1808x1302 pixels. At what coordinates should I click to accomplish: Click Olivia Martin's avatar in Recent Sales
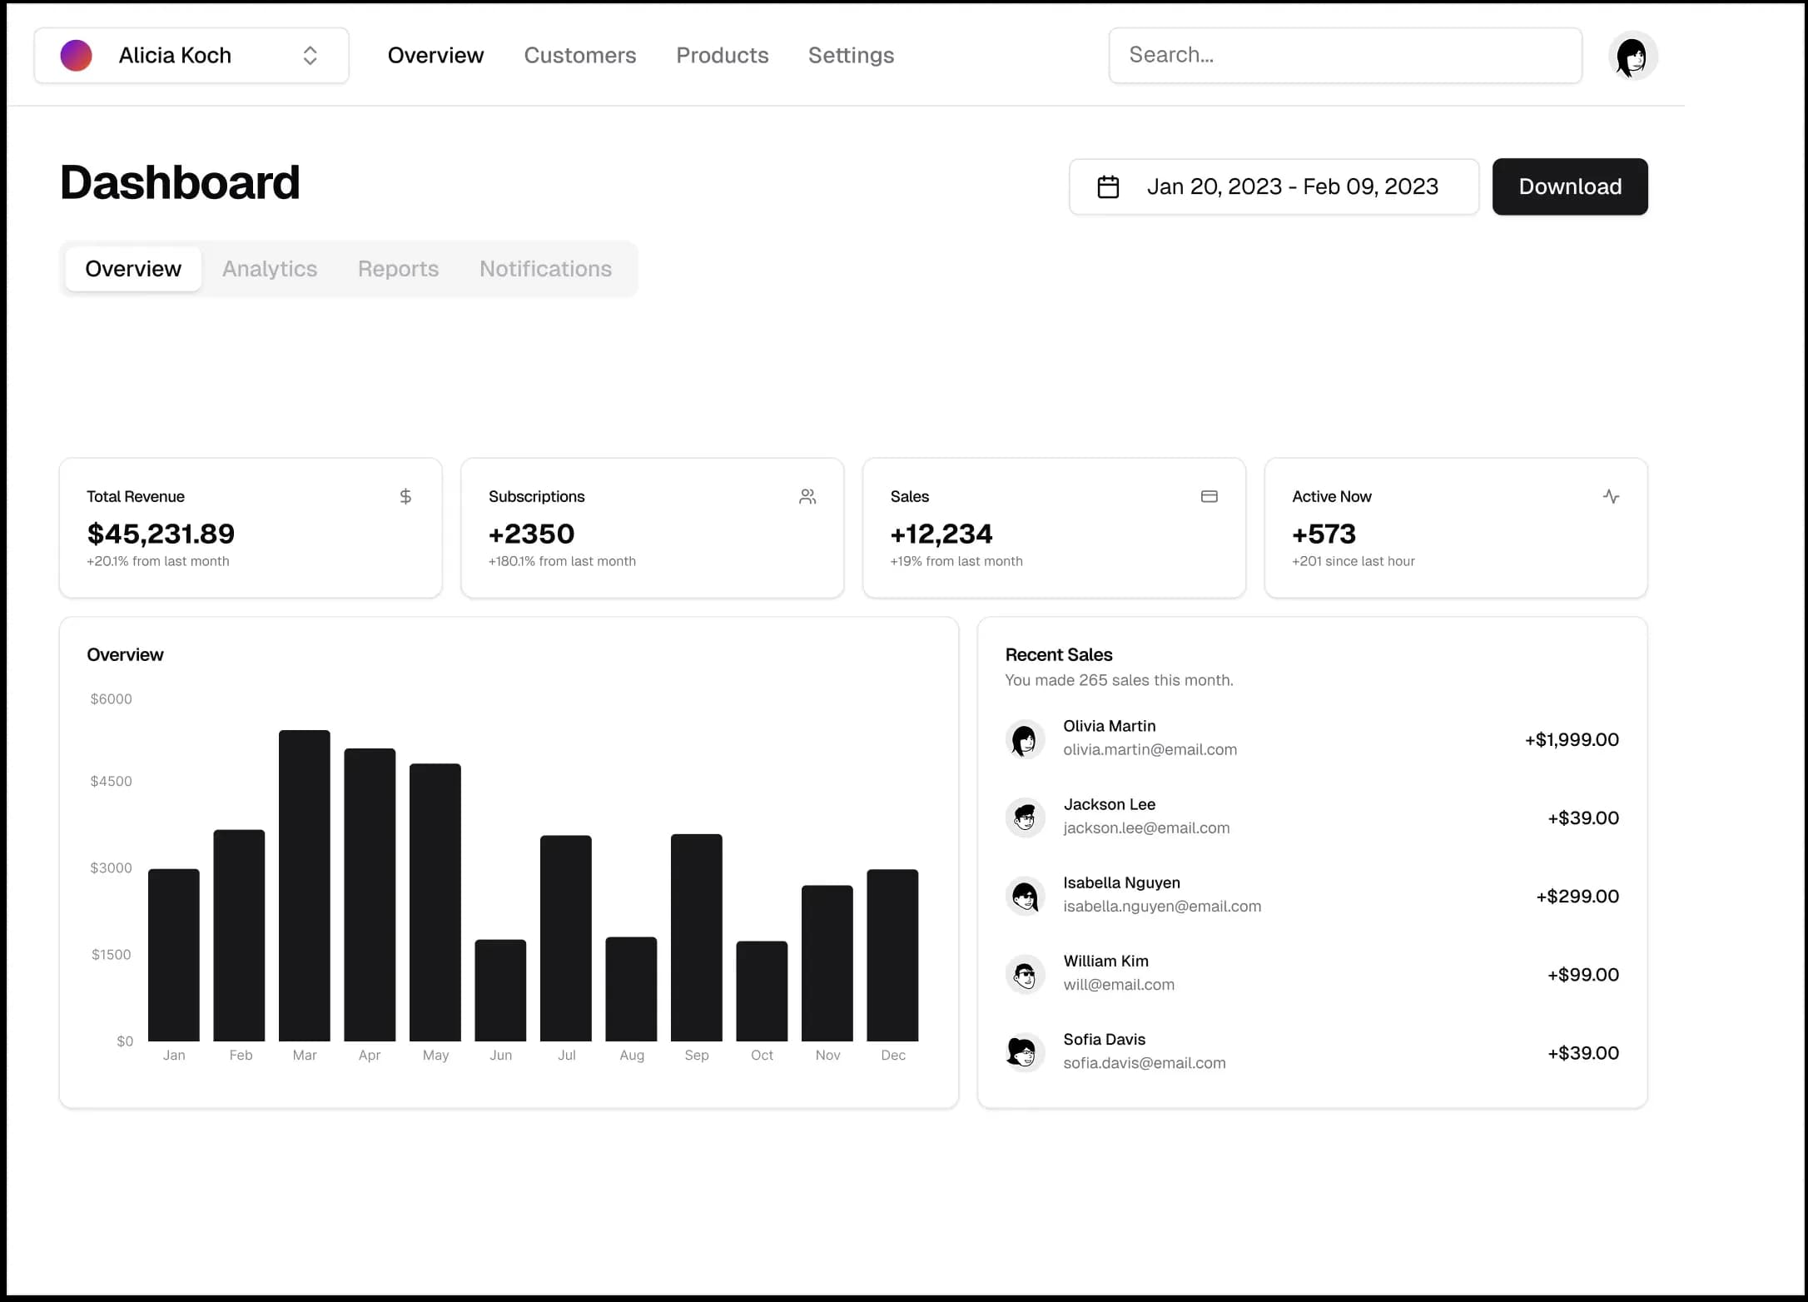point(1025,739)
